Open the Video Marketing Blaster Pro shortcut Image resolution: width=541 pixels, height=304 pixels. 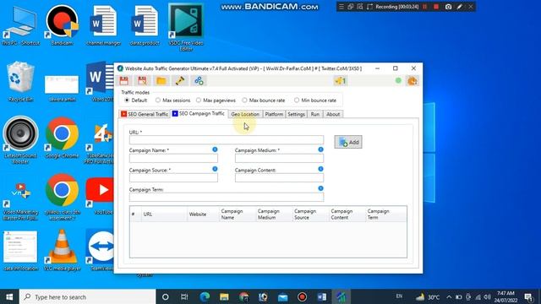click(x=20, y=201)
